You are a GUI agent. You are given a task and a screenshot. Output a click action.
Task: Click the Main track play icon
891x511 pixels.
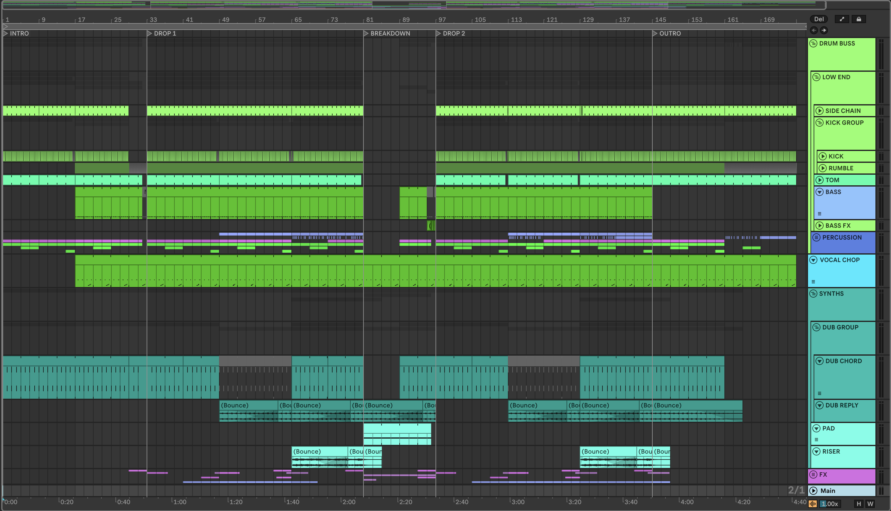(x=813, y=491)
